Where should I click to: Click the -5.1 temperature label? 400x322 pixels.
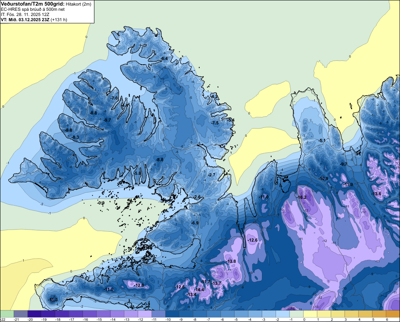(322, 140)
